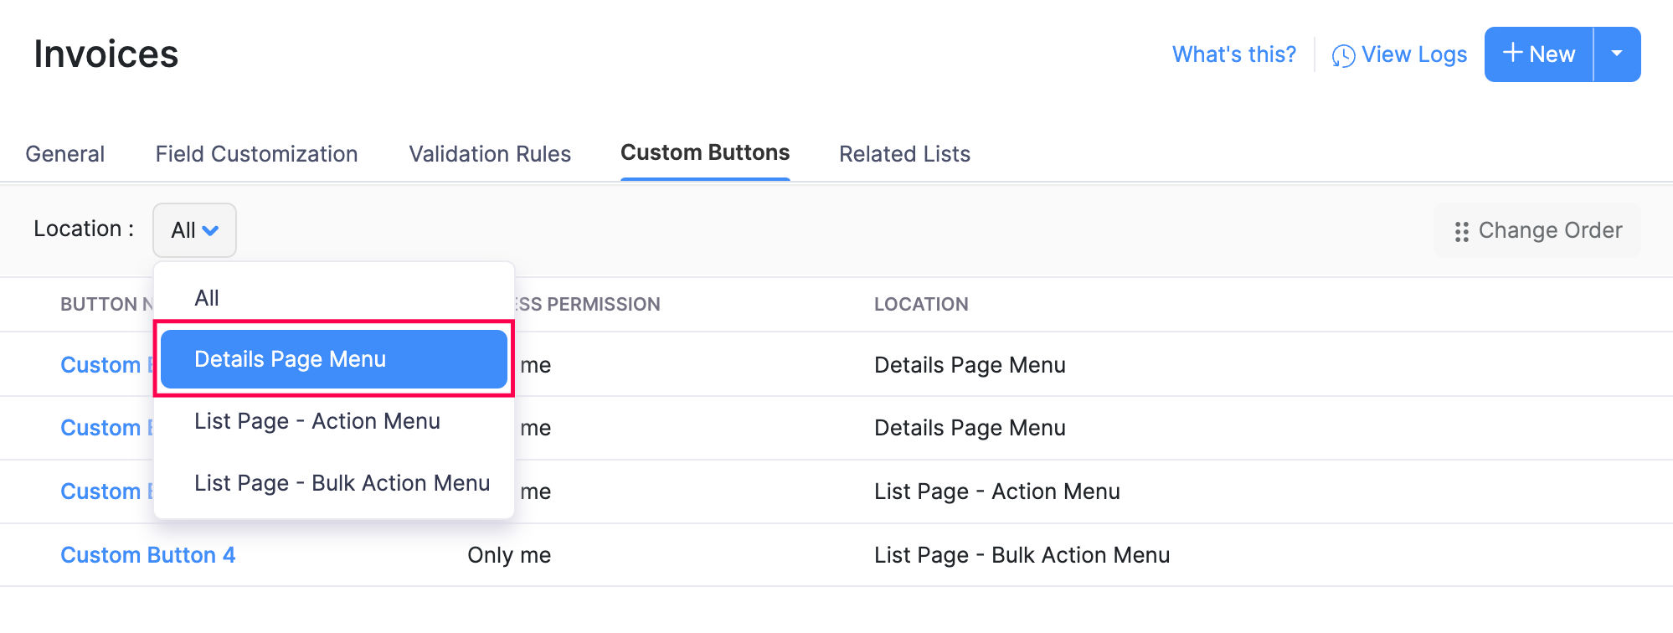Click the Location column header
This screenshot has width=1673, height=633.
[921, 304]
